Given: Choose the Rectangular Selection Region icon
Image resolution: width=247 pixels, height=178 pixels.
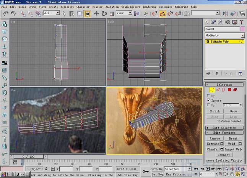Looking at the screenshot, I should (80, 14).
